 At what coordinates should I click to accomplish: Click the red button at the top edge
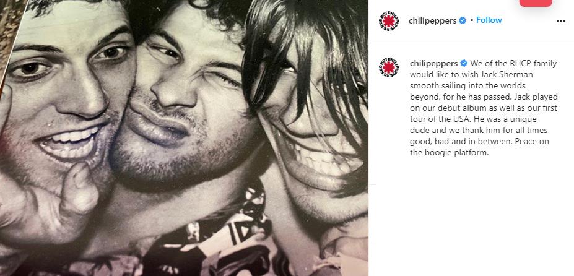pos(535,3)
